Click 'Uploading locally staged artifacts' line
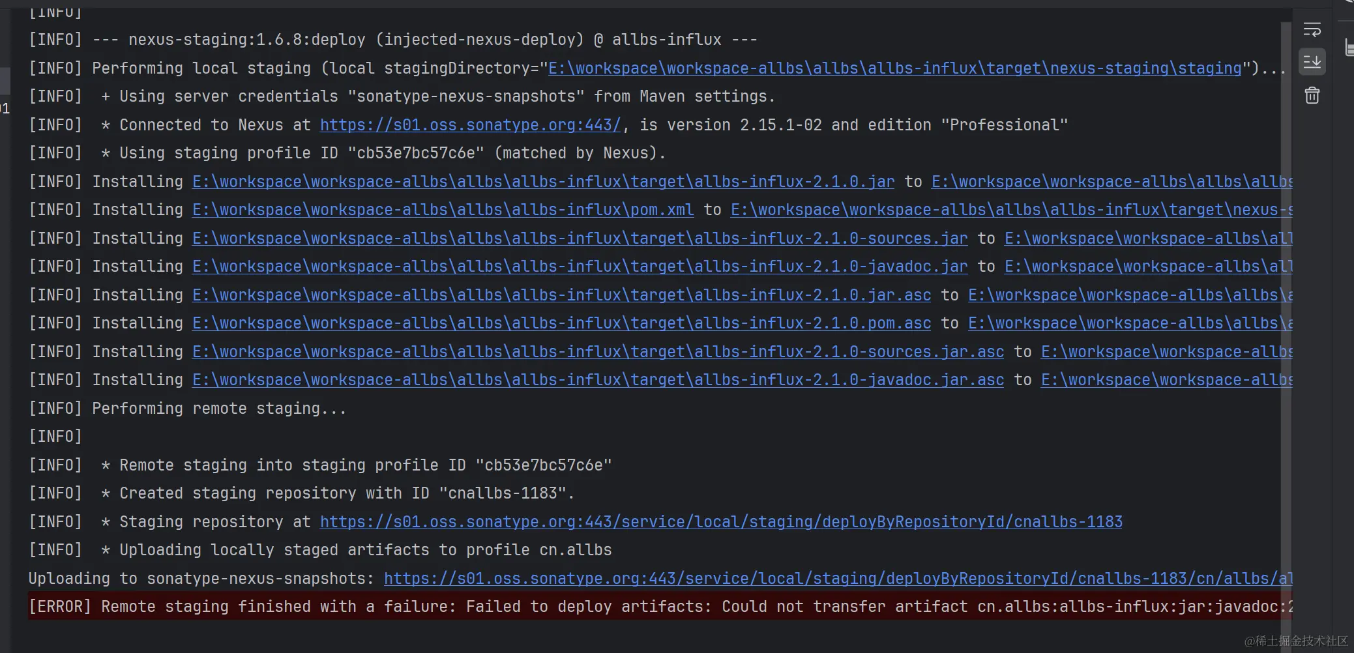 click(320, 550)
